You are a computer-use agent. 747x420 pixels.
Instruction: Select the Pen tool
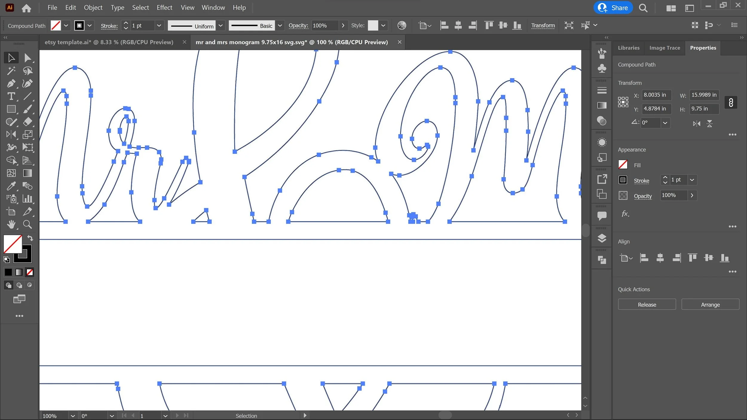tap(11, 84)
